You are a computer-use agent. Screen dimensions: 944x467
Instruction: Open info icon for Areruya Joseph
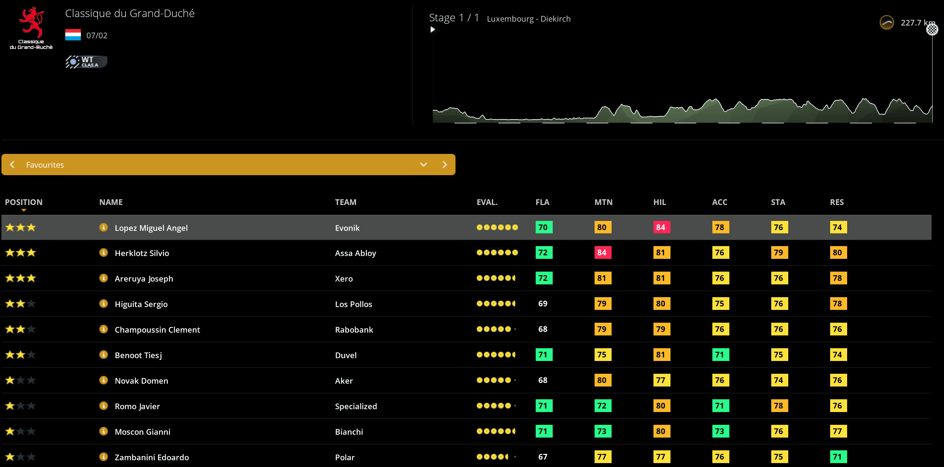tap(103, 278)
